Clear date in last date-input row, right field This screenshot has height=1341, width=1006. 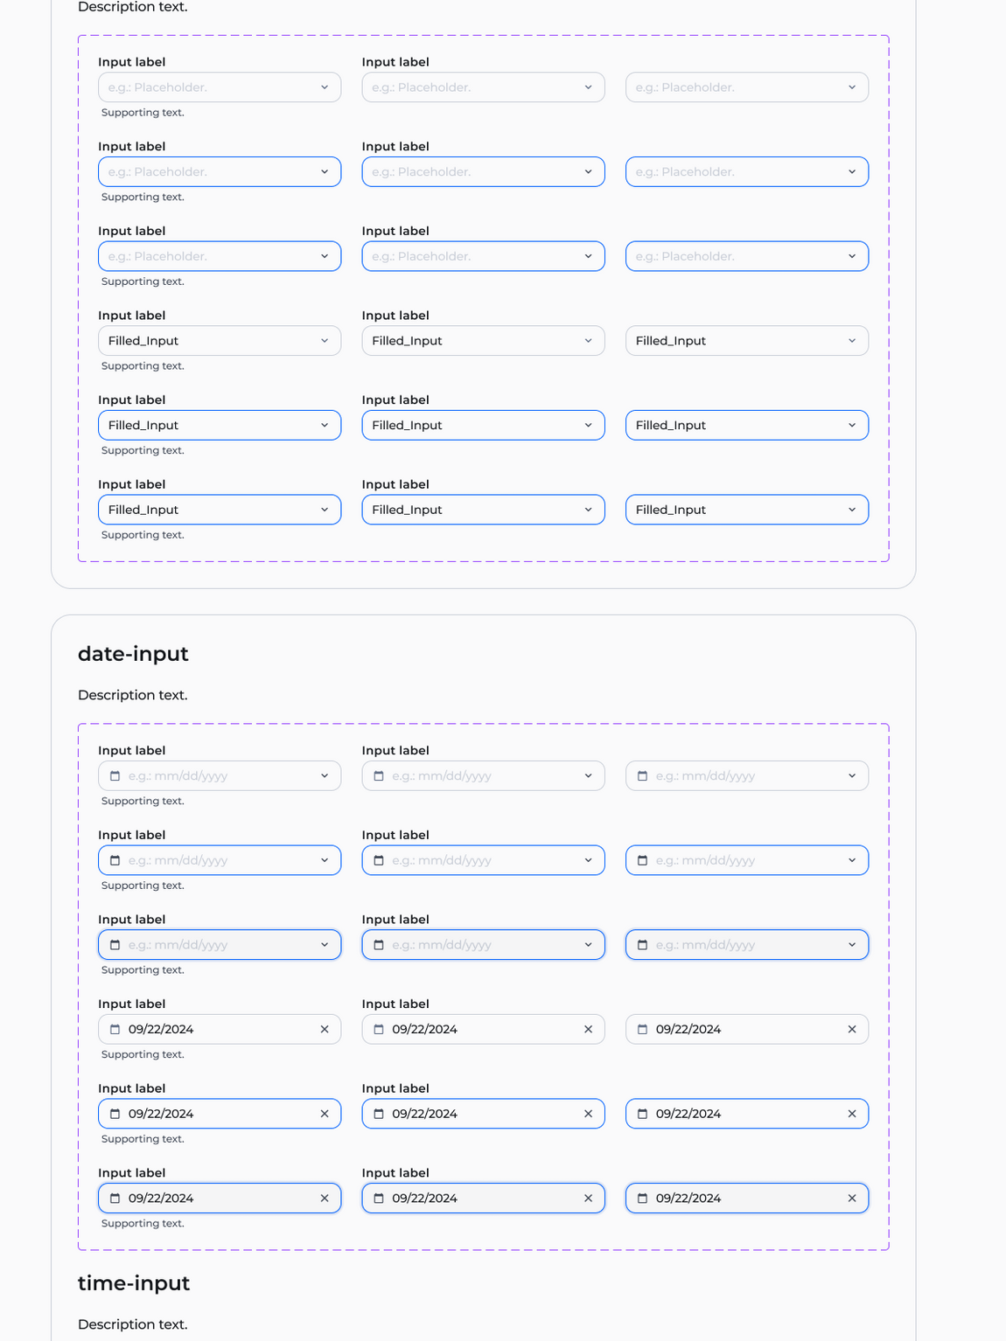tap(852, 1199)
